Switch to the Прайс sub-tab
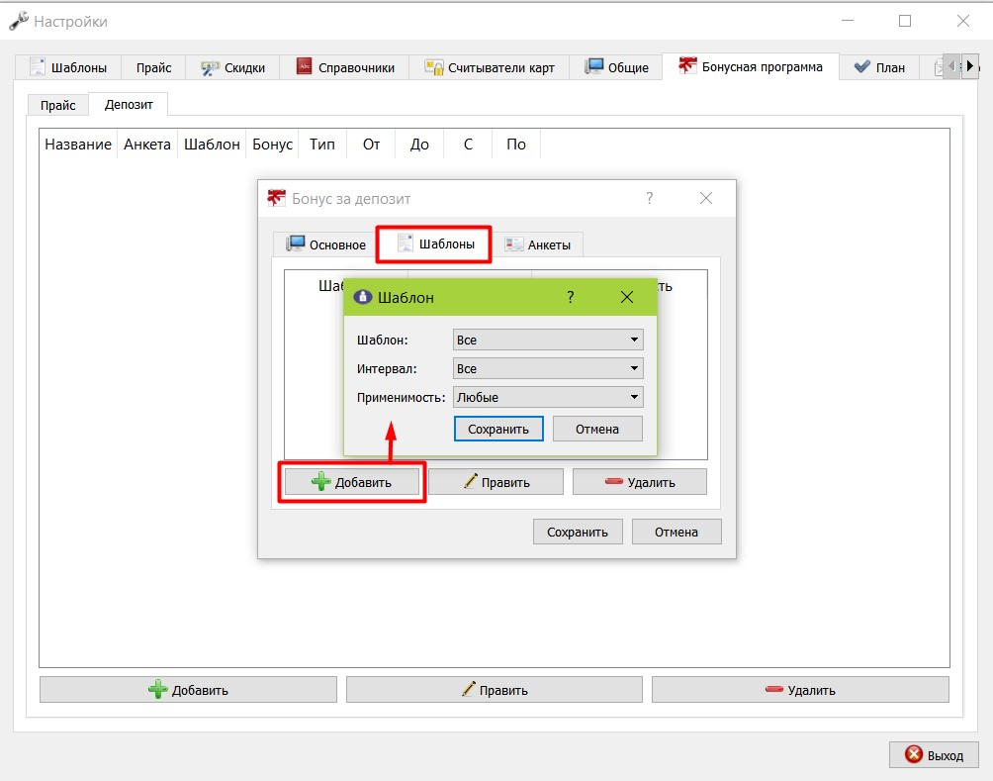This screenshot has width=993, height=781. tap(57, 105)
